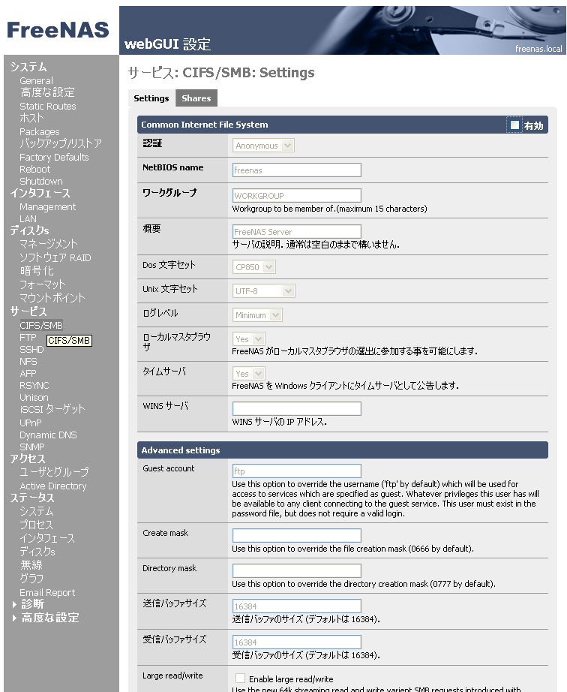This screenshot has width=567, height=692.
Task: Open the プロセス status page
Action: pyautogui.click(x=36, y=525)
